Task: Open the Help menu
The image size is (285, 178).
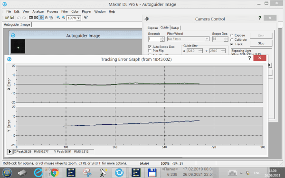Action: [x=112, y=11]
